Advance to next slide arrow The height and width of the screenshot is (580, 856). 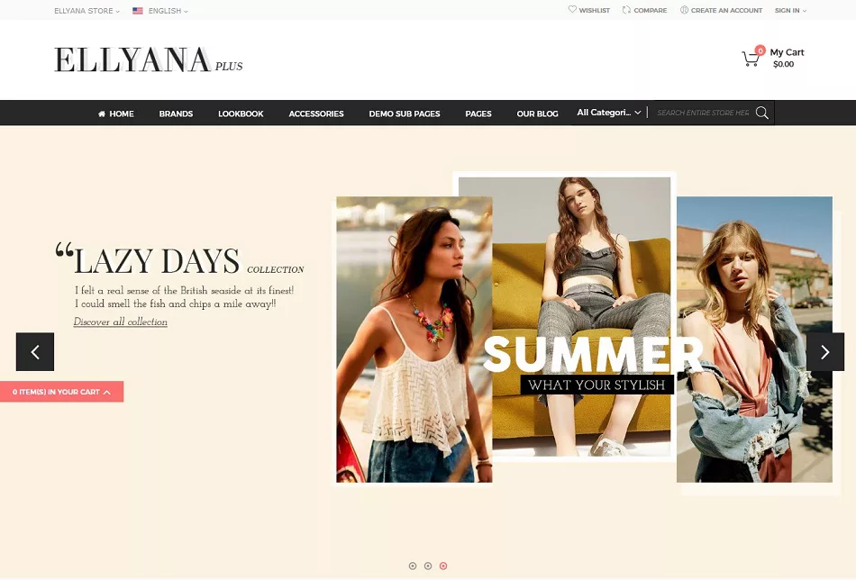click(x=825, y=352)
